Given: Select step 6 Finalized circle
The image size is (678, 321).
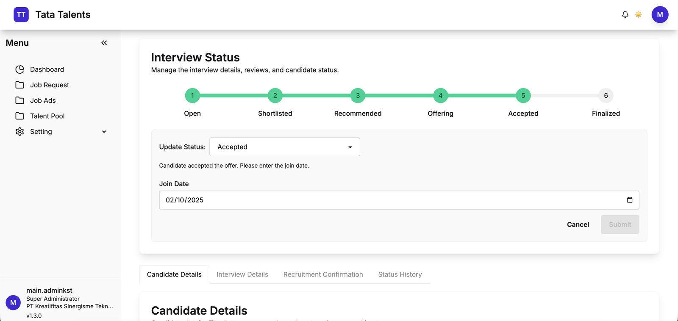Looking at the screenshot, I should [x=606, y=96].
